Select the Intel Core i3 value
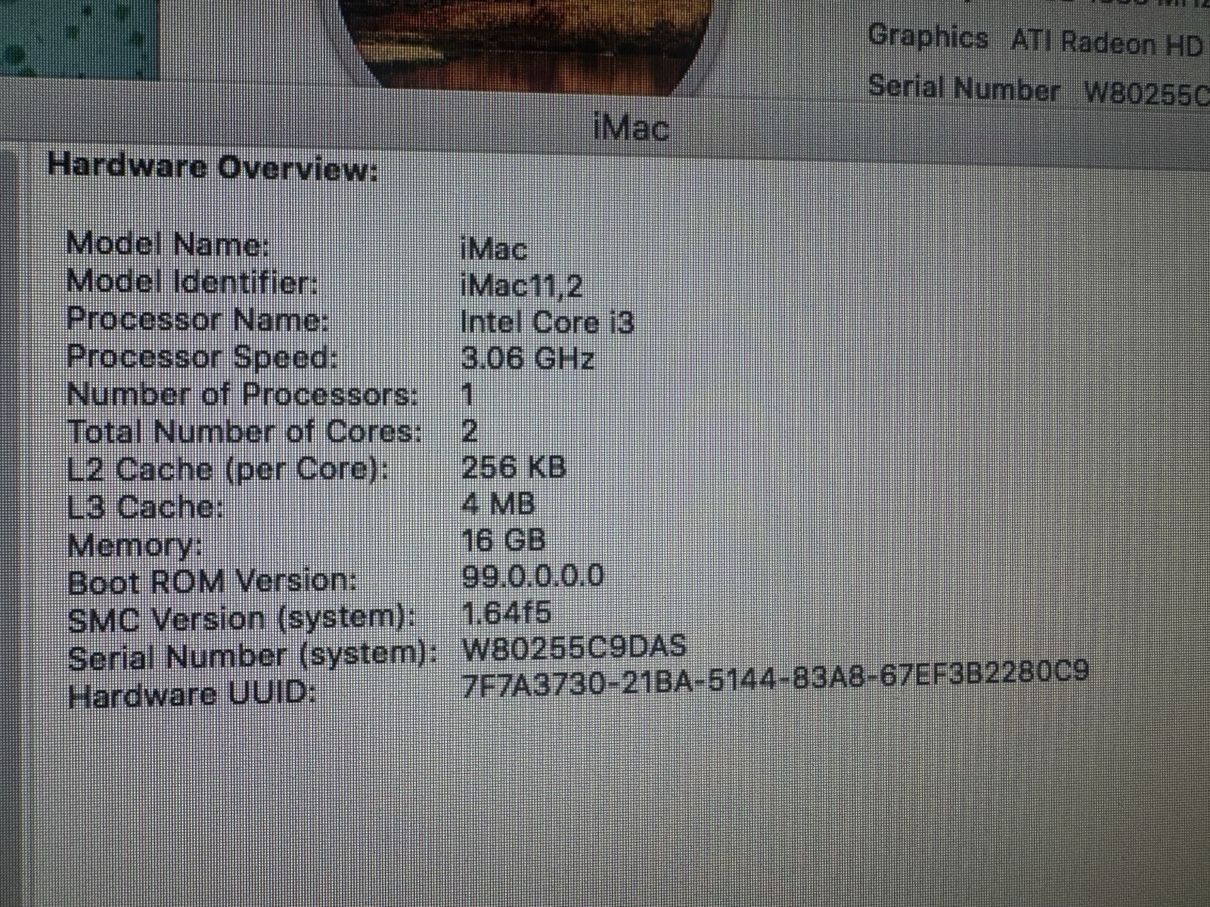Screen dimensions: 1210x907 [x=548, y=322]
